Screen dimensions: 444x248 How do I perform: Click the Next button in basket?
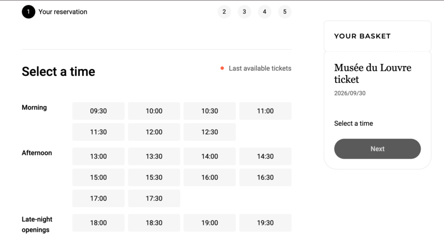(378, 149)
